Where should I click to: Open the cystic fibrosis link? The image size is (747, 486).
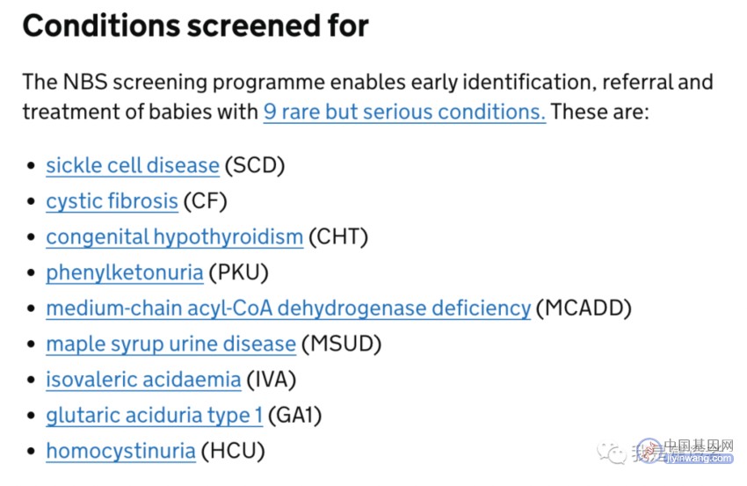click(112, 201)
